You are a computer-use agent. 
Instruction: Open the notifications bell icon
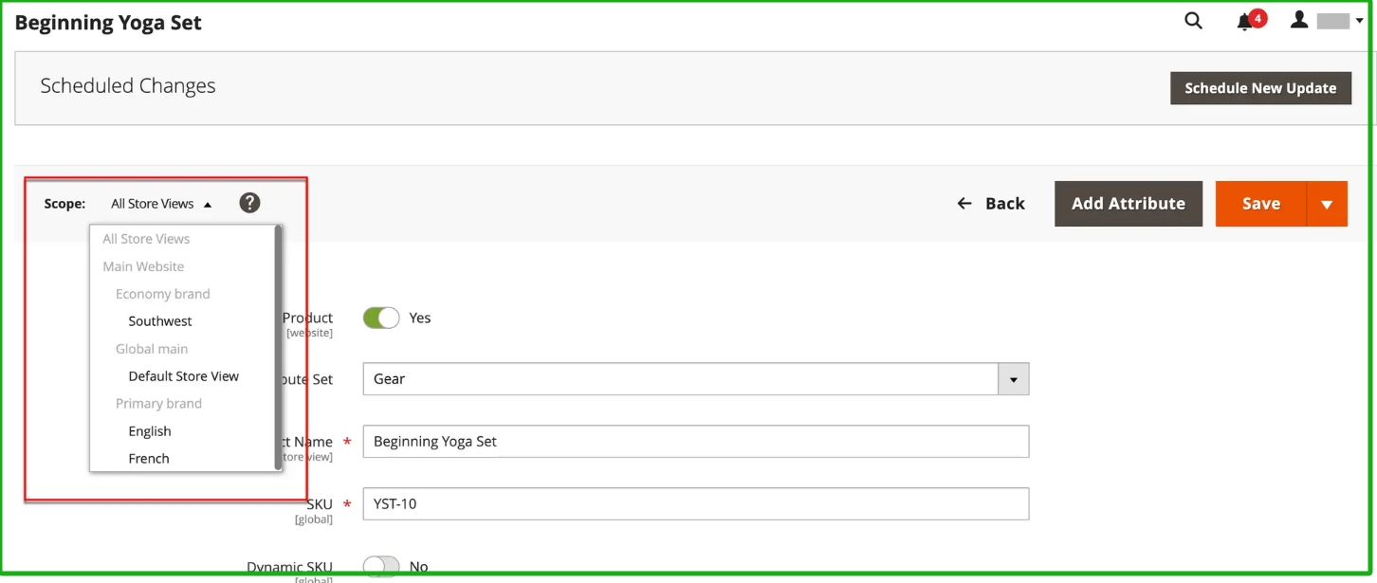(x=1245, y=22)
